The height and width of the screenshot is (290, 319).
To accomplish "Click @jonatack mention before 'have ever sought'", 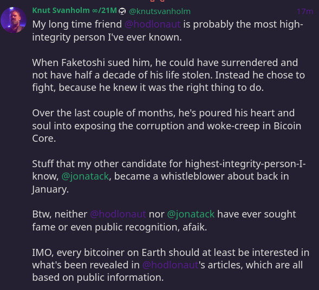I will 191,214.
